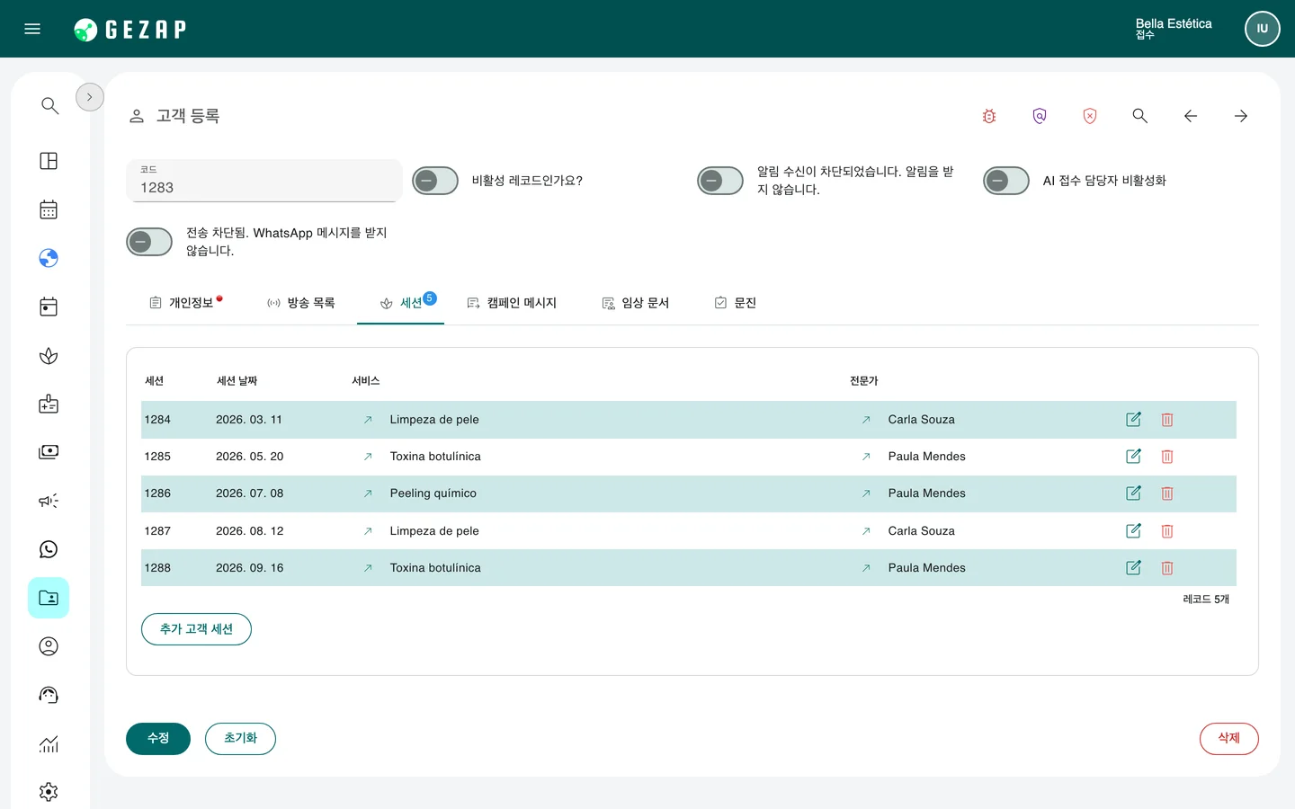Click the header search magnifier icon
Image resolution: width=1295 pixels, height=809 pixels.
(1140, 116)
